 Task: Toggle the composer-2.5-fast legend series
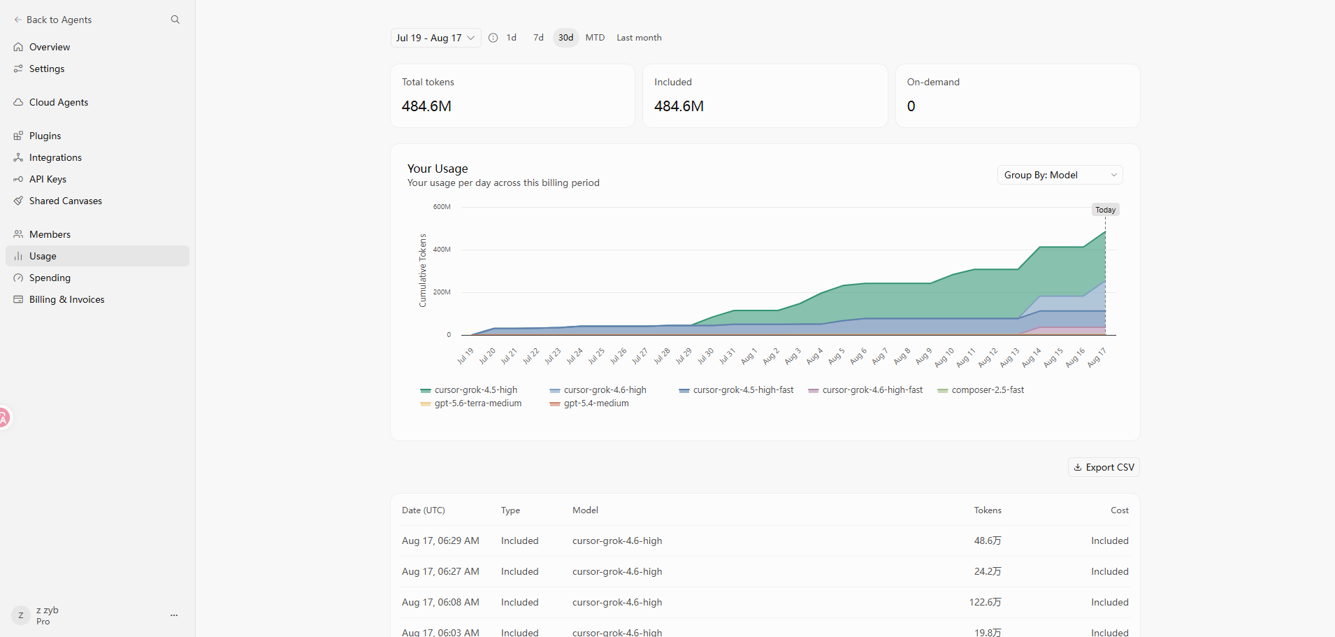point(981,390)
